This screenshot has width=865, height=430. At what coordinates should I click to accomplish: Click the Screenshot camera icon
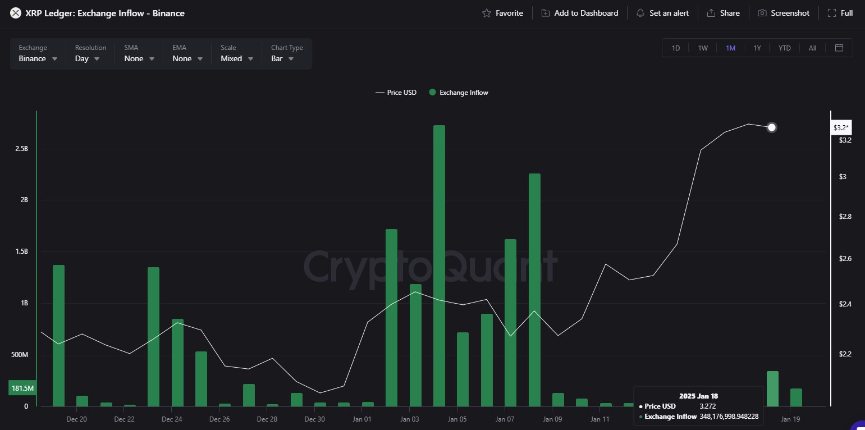(x=762, y=13)
